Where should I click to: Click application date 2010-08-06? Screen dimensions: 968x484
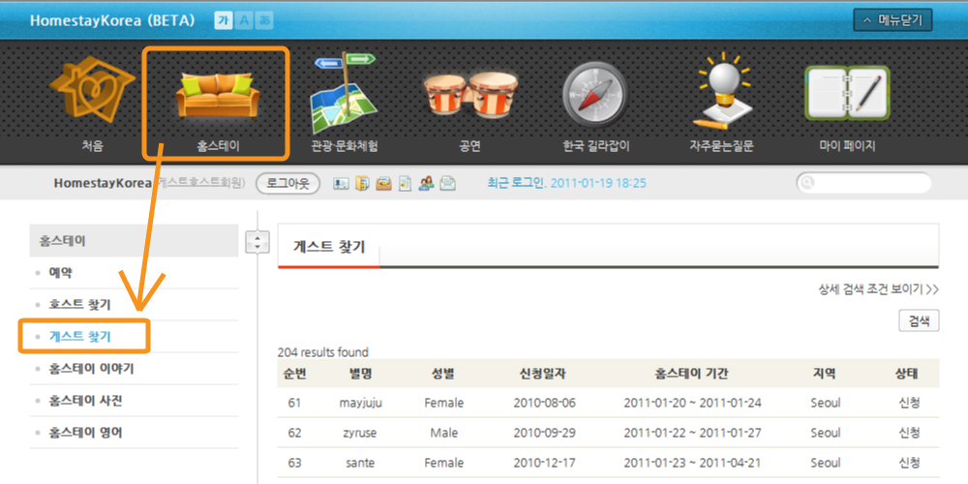point(544,403)
